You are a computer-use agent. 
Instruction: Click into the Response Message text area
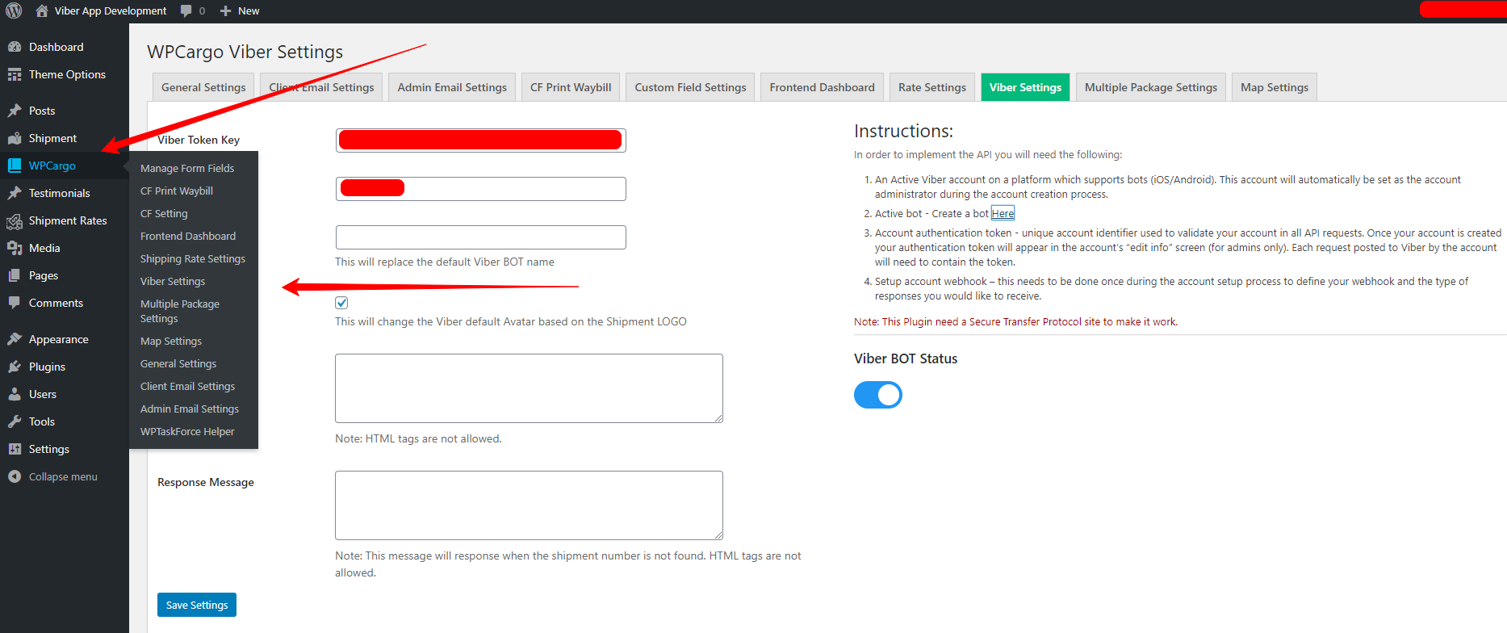(529, 505)
